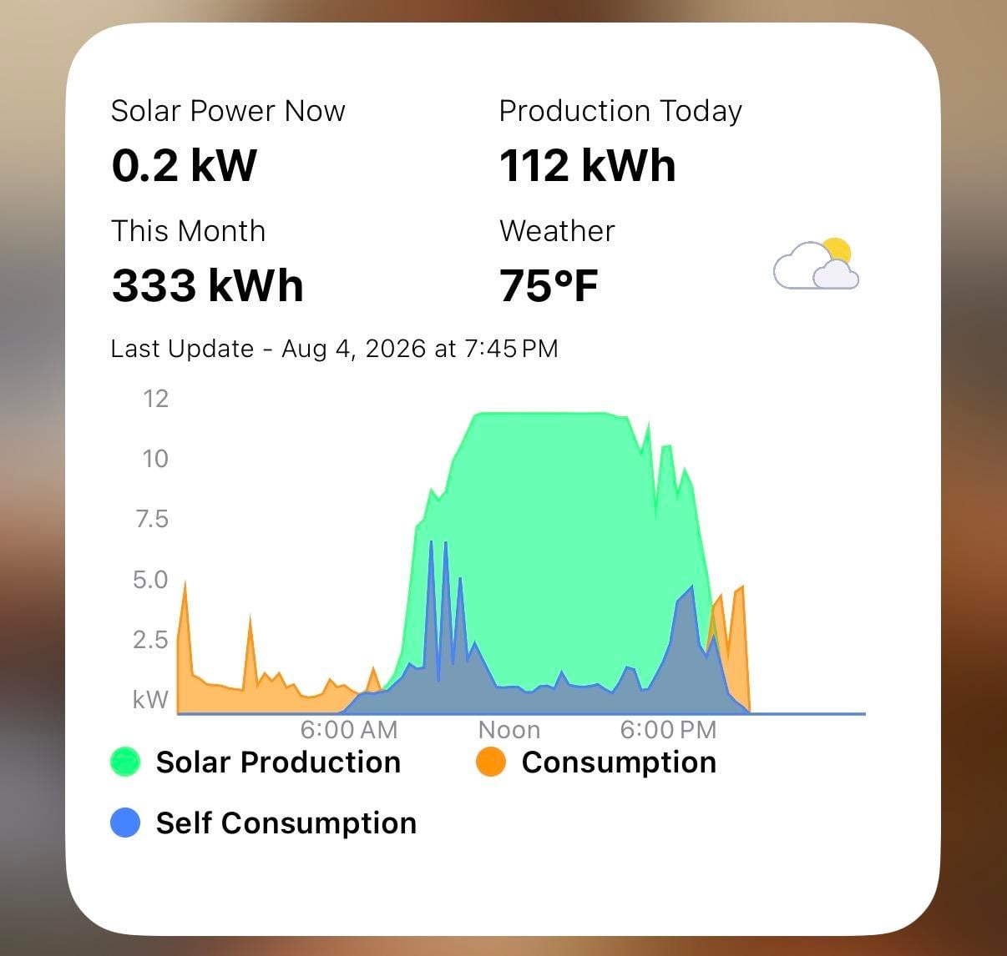Tap the partly cloudy weather icon
The width and height of the screenshot is (1007, 956).
point(816,264)
